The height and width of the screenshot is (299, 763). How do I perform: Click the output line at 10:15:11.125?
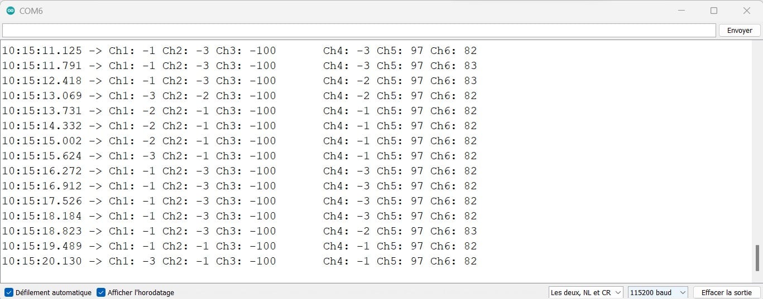coord(239,51)
